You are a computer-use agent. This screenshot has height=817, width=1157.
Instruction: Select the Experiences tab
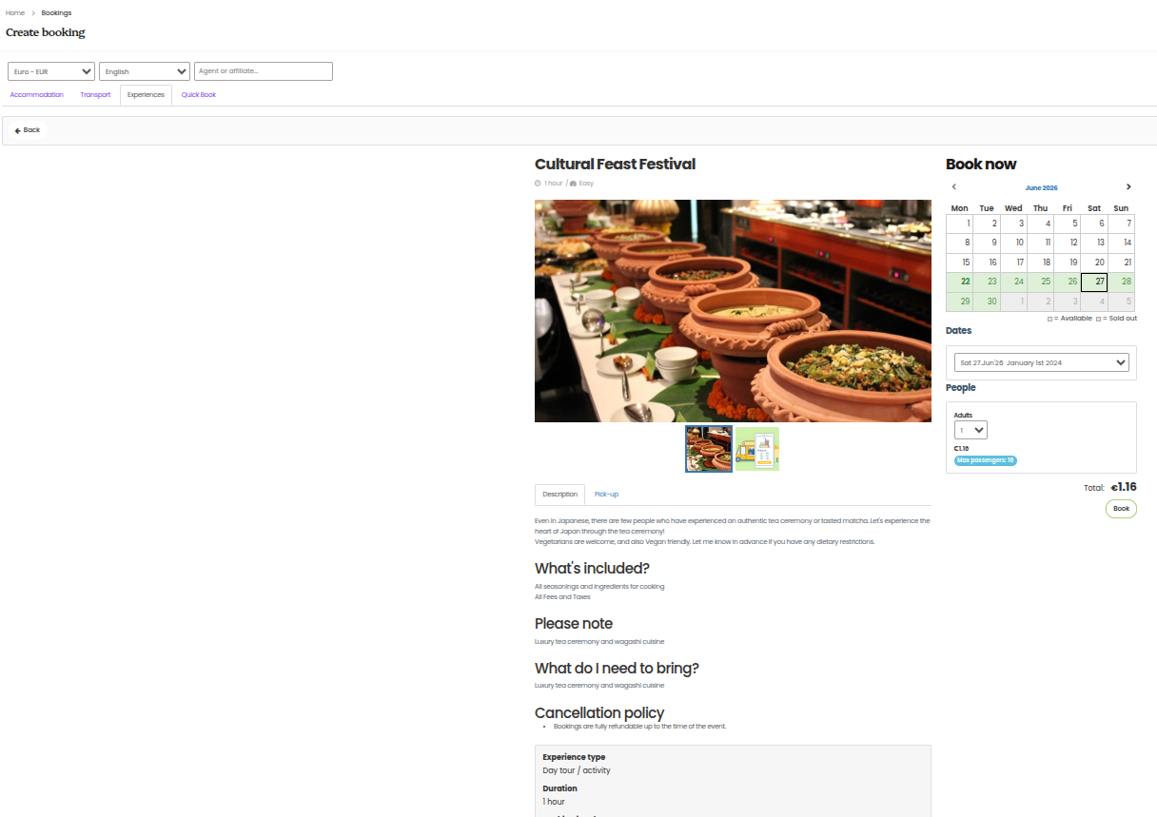146,95
